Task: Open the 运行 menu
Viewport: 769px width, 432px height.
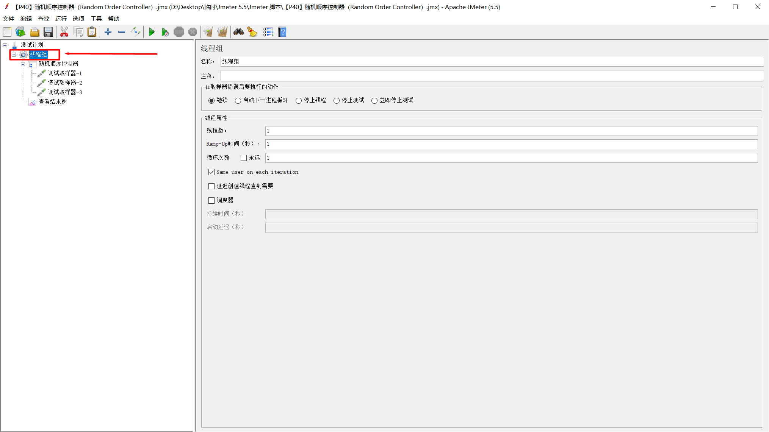Action: pos(61,19)
